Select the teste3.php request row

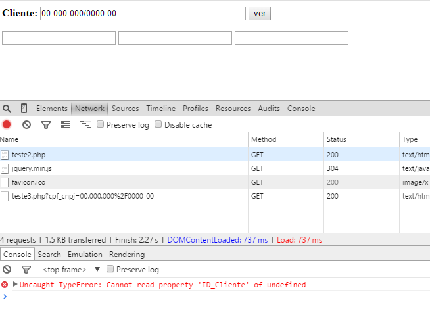click(x=82, y=196)
